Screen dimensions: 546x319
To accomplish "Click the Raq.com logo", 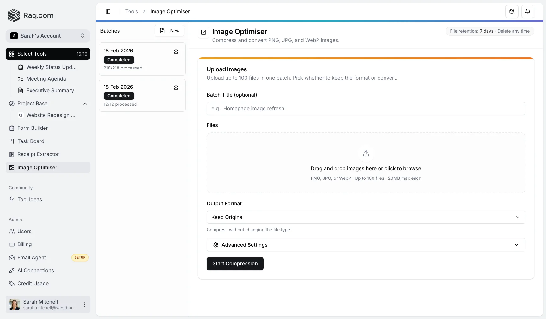I will (x=31, y=15).
